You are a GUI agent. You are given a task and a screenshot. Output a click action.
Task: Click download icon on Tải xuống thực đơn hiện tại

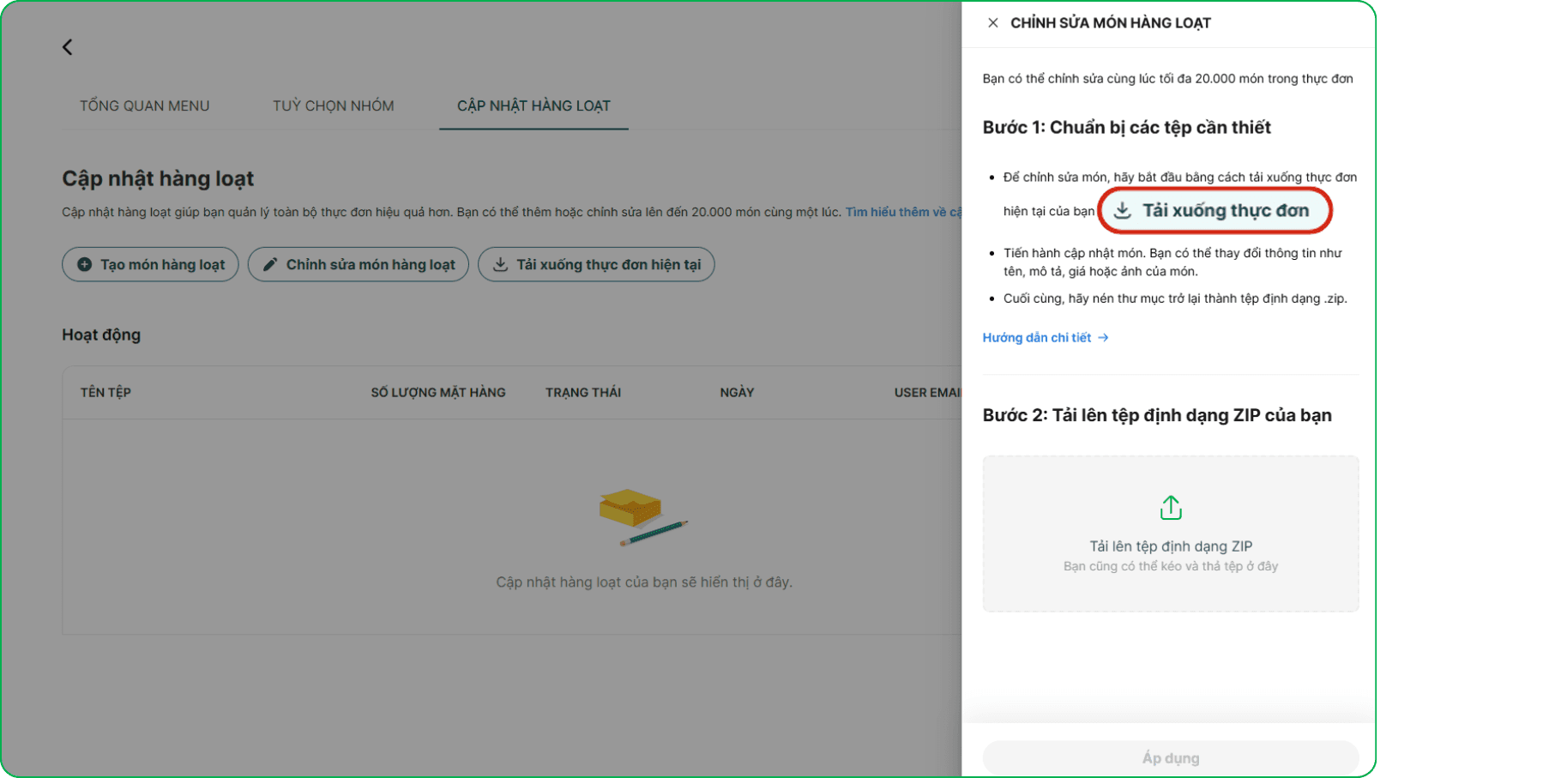[500, 264]
